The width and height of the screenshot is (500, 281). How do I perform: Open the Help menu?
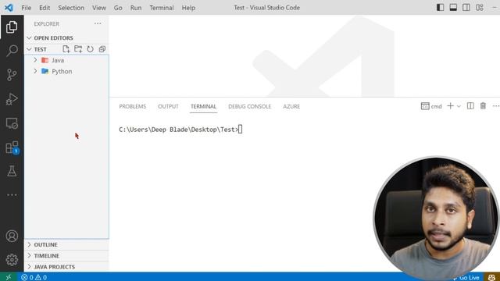pyautogui.click(x=188, y=8)
